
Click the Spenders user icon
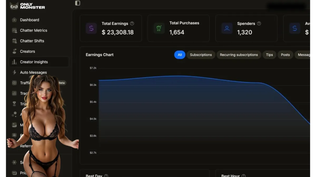pyautogui.click(x=227, y=28)
